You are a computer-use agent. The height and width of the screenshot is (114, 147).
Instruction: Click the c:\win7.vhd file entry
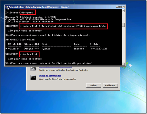[99, 49]
